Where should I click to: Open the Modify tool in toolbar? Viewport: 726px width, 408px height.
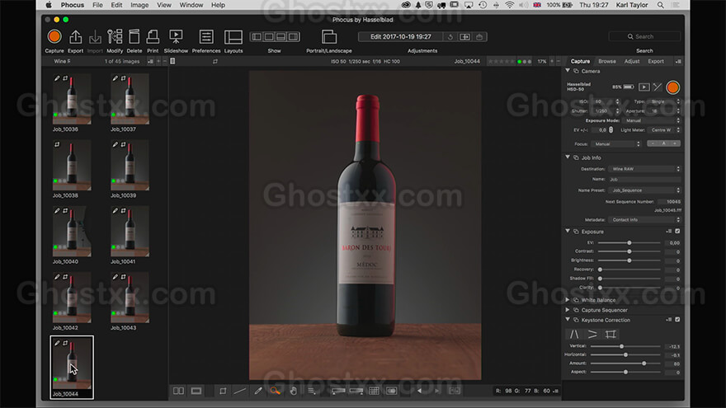coord(115,36)
